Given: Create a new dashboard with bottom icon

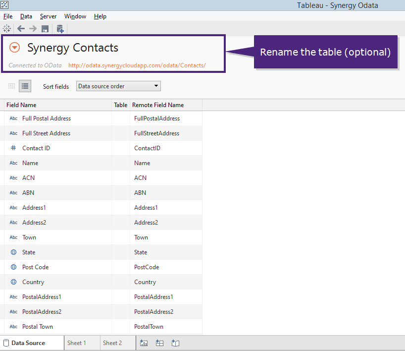Looking at the screenshot, I should pos(159,343).
